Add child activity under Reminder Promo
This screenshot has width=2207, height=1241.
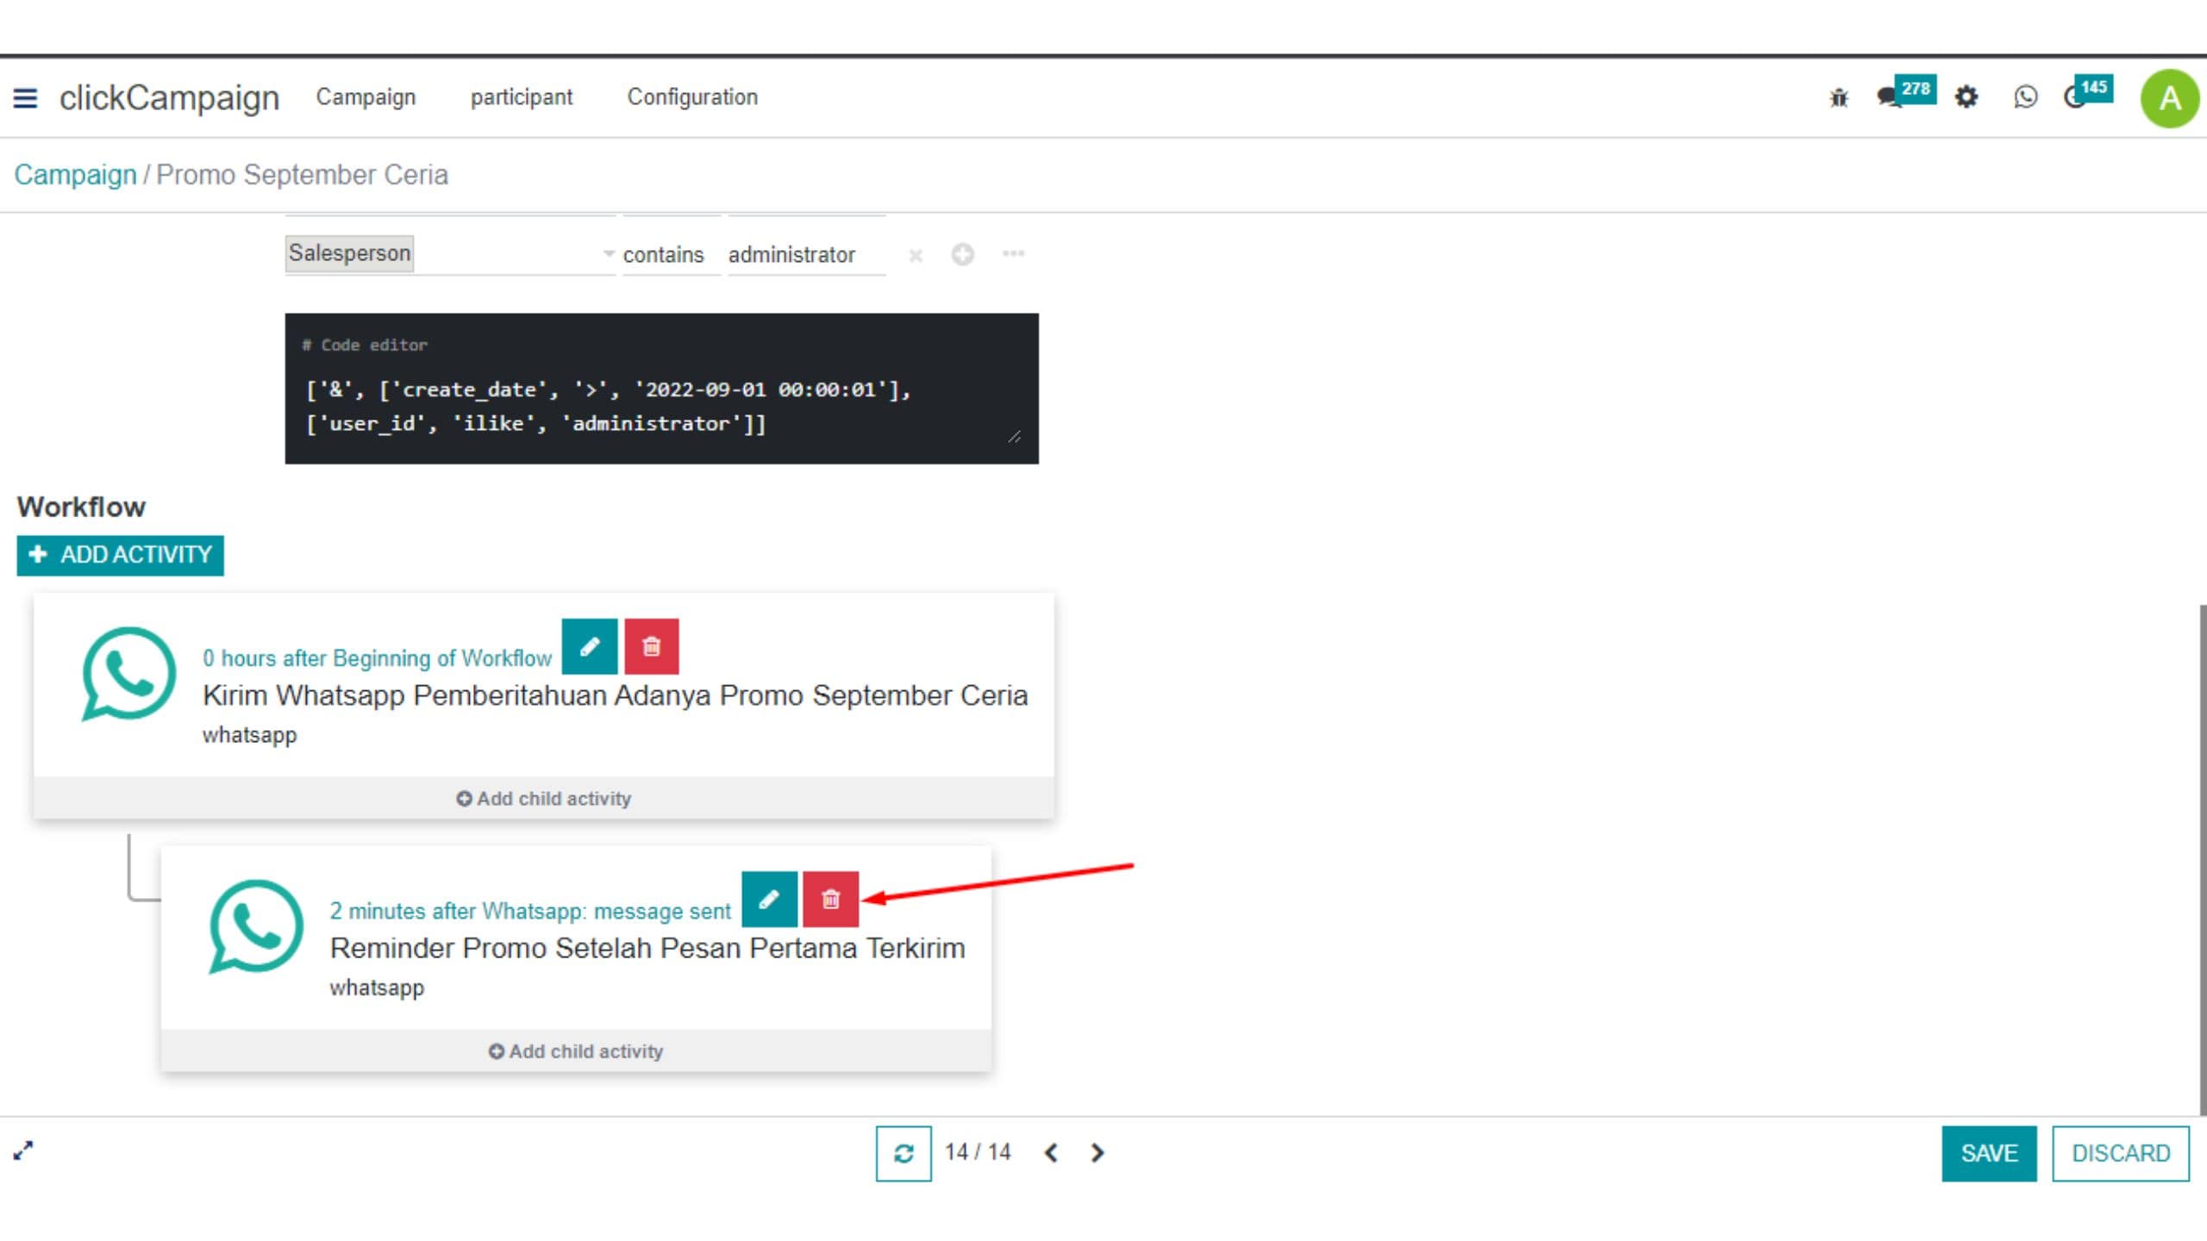[x=576, y=1051]
